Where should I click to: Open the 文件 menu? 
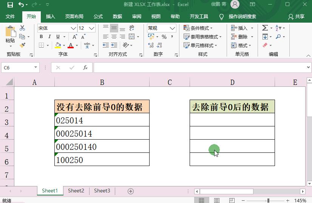point(10,16)
